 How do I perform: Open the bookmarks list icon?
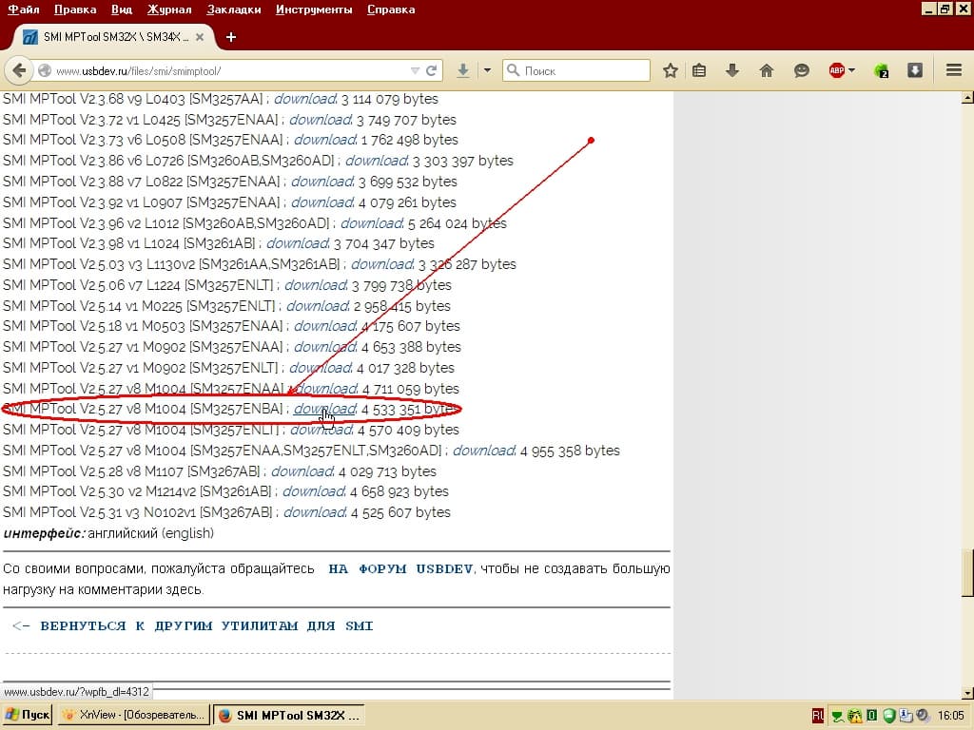pos(699,70)
